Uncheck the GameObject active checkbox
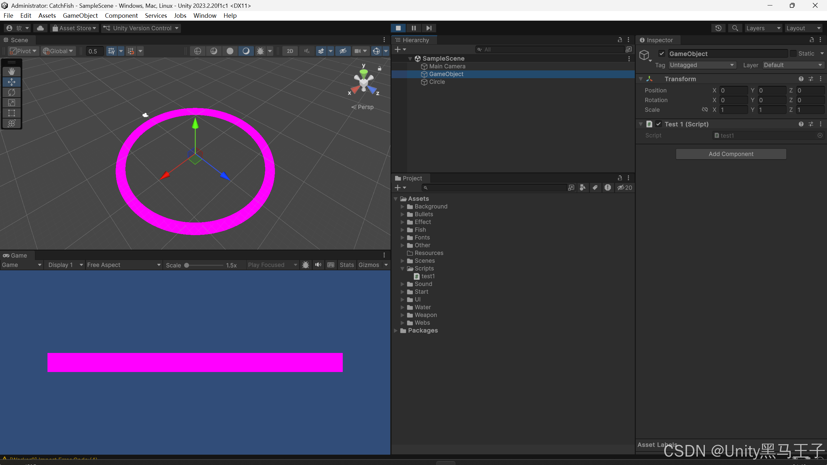Viewport: 827px width, 465px height. coord(662,54)
